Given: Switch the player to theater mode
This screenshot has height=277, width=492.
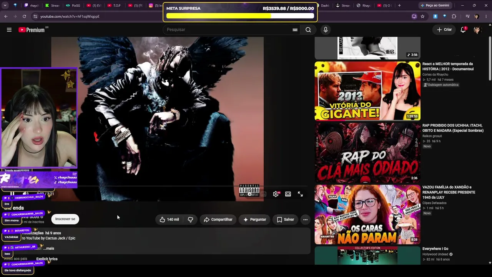Looking at the screenshot, I should click(288, 194).
